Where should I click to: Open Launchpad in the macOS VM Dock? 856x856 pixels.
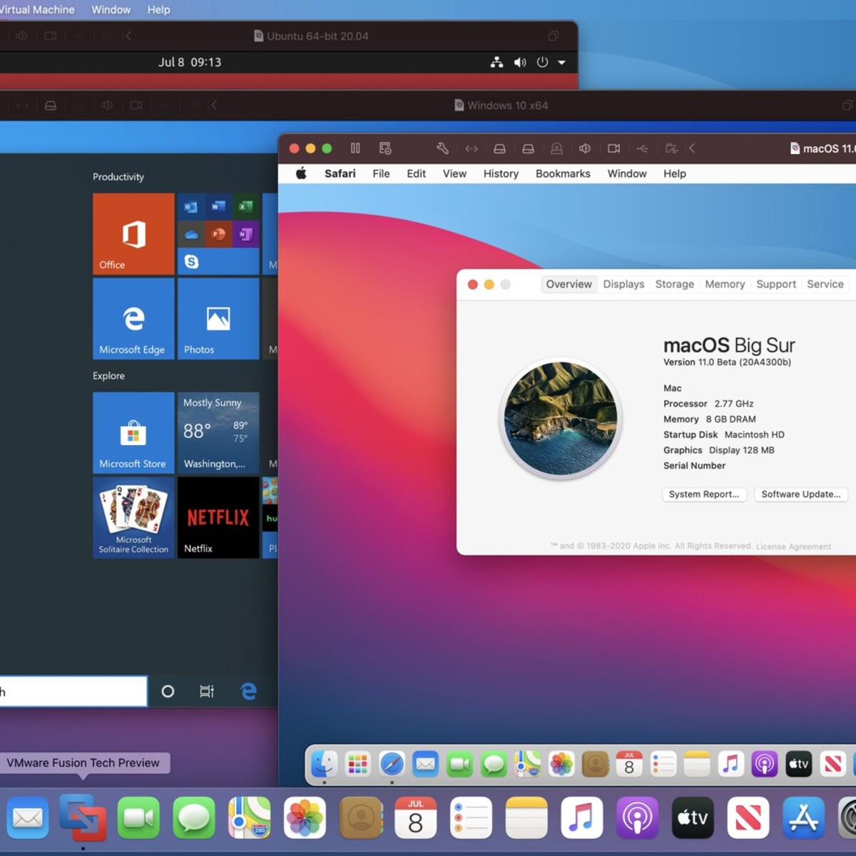tap(357, 764)
